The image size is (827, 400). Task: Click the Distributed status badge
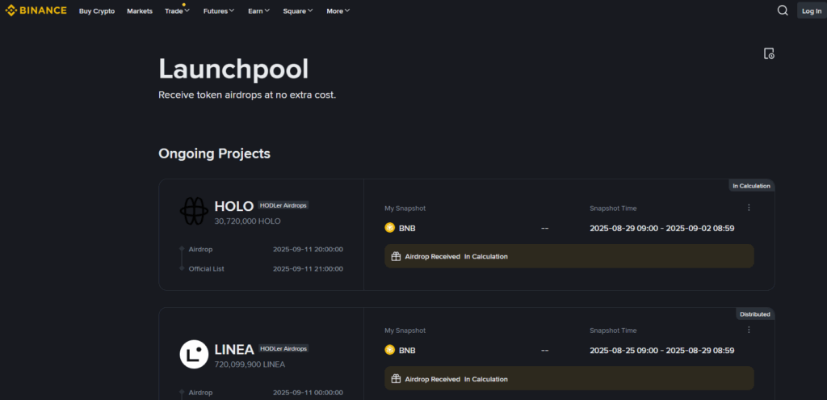[755, 314]
